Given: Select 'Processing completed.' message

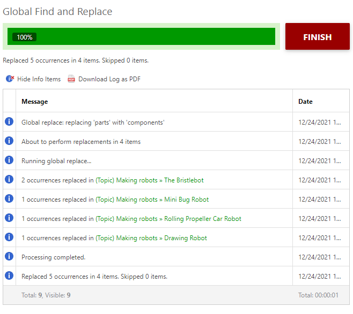Looking at the screenshot, I should pos(54,257).
